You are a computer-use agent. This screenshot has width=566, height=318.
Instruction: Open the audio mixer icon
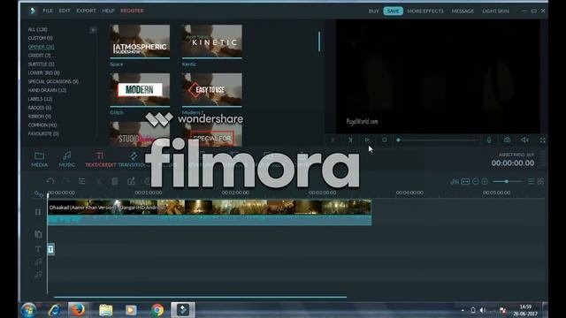(x=455, y=181)
